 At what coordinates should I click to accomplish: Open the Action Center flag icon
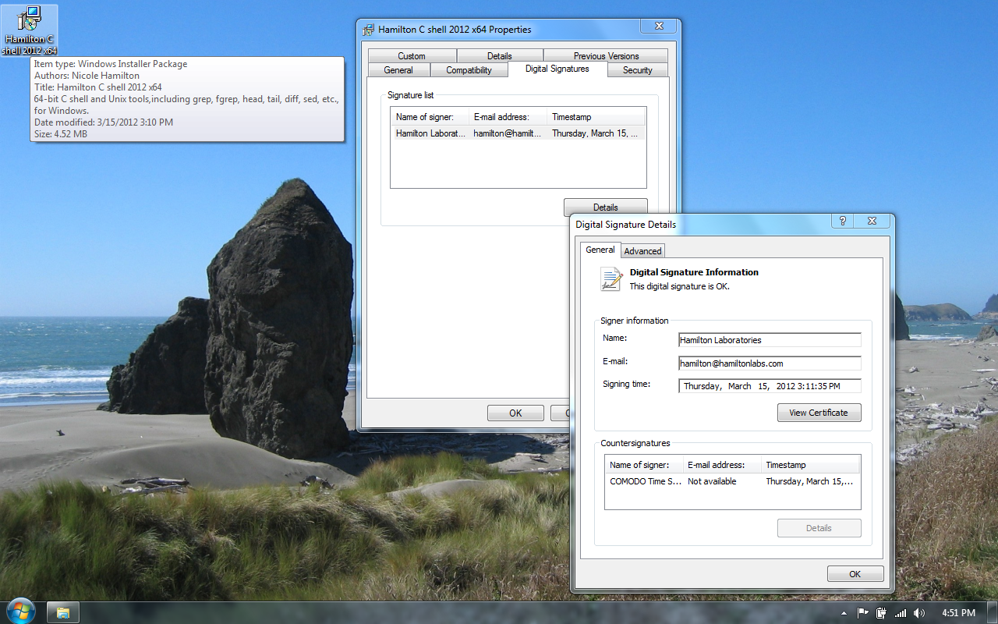point(863,613)
